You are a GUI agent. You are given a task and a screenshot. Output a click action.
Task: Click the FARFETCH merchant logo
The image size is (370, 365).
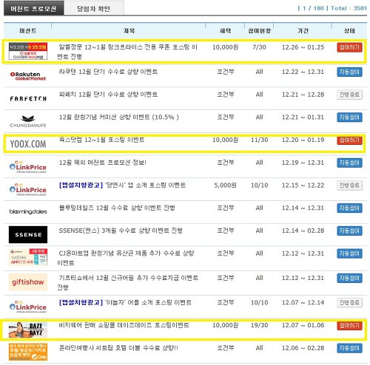coord(28,99)
